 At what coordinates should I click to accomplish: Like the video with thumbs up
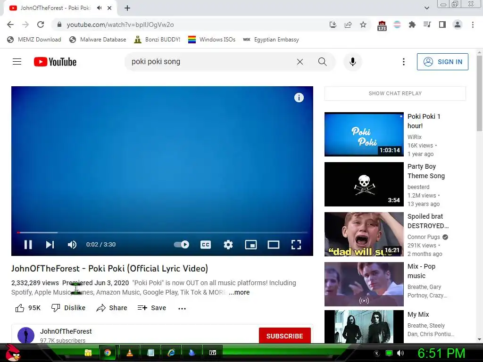tap(28, 308)
